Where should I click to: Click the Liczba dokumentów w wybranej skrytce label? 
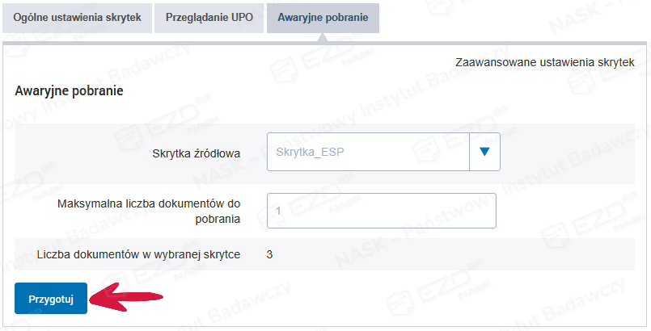(138, 254)
